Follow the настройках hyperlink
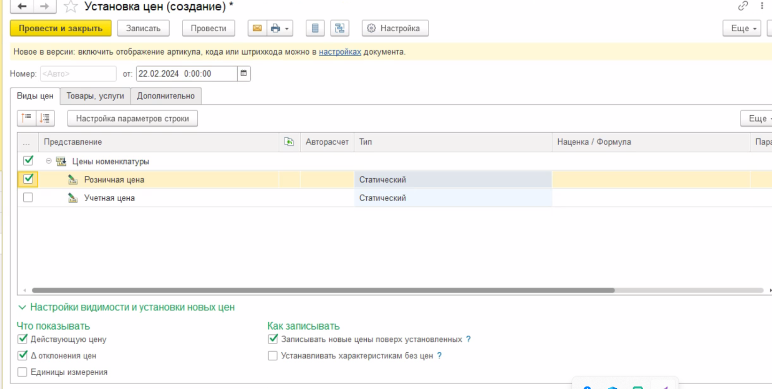Image resolution: width=772 pixels, height=389 pixels. click(340, 52)
